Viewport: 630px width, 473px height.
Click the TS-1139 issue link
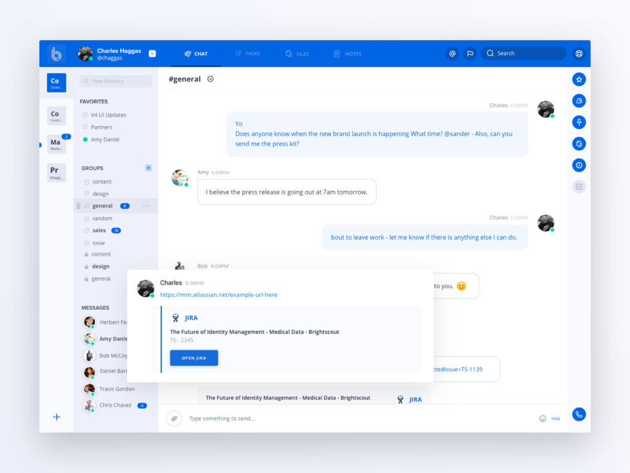click(458, 370)
